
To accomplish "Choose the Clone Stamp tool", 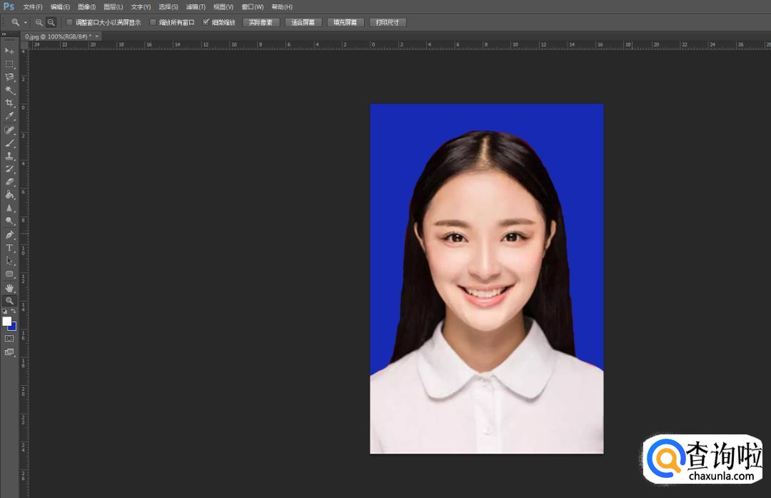I will 10,156.
